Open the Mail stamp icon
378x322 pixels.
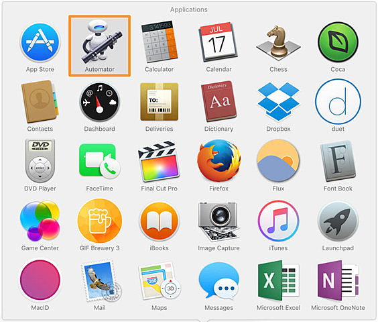(x=101, y=280)
